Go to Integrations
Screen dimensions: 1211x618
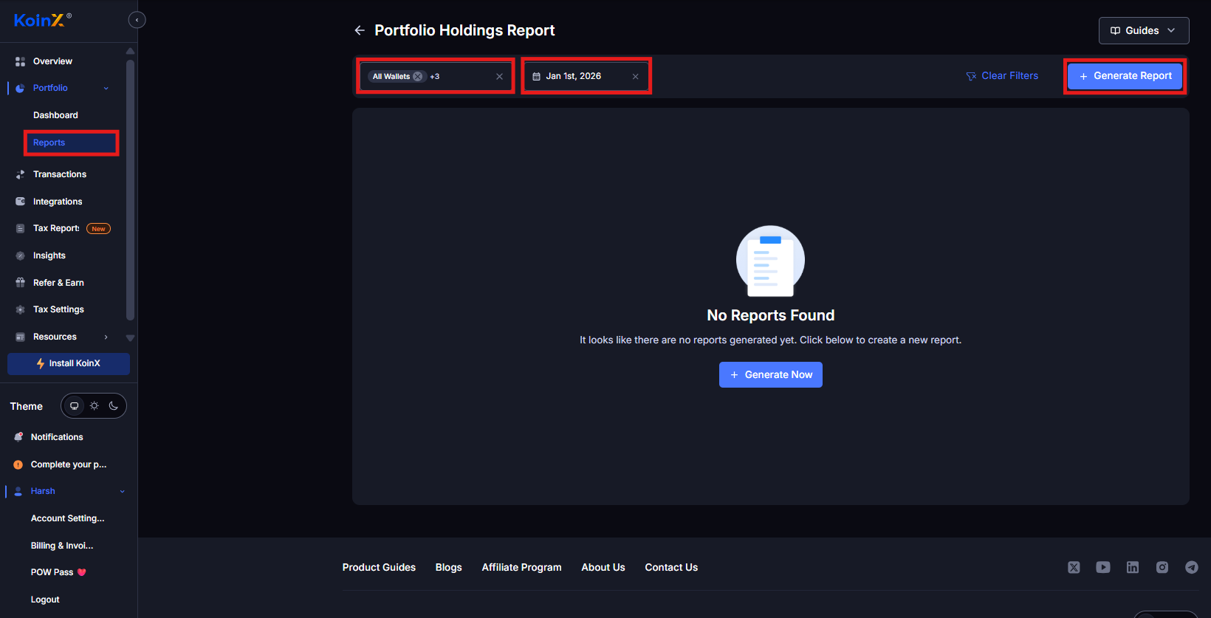58,202
